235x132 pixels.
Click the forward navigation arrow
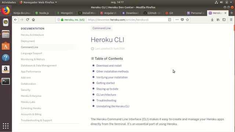tap(22, 19)
